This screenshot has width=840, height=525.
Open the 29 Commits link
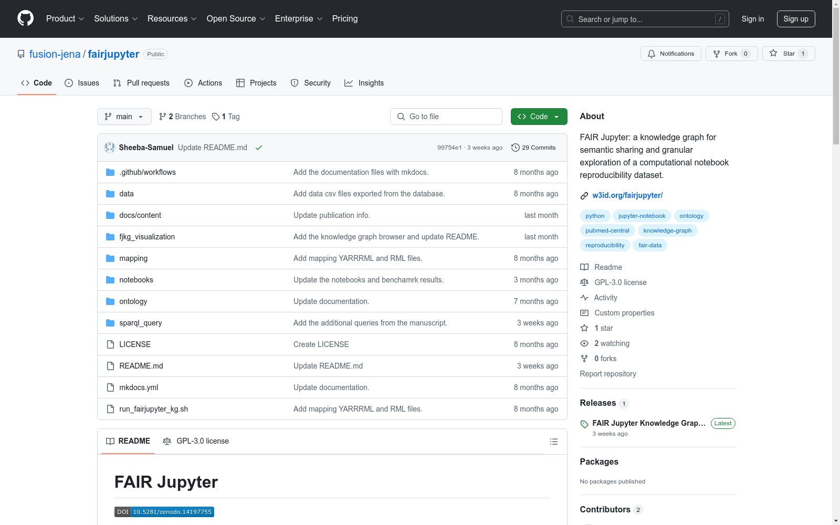(533, 148)
